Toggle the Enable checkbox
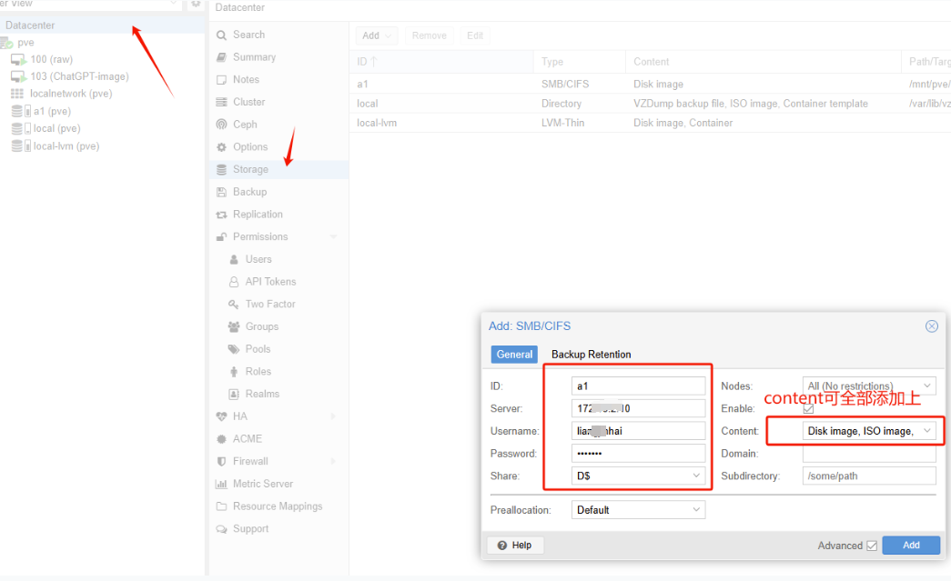Screen dimensions: 951x581 click(x=808, y=409)
